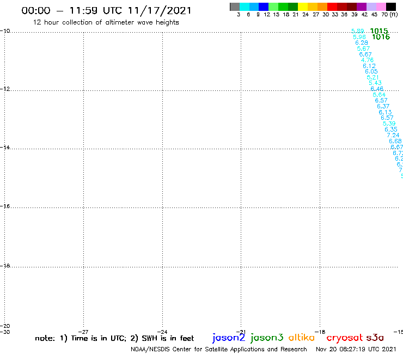Screen dimensions: 403x354
Task: Click the black swatch at the legend's end
Action: point(390,7)
